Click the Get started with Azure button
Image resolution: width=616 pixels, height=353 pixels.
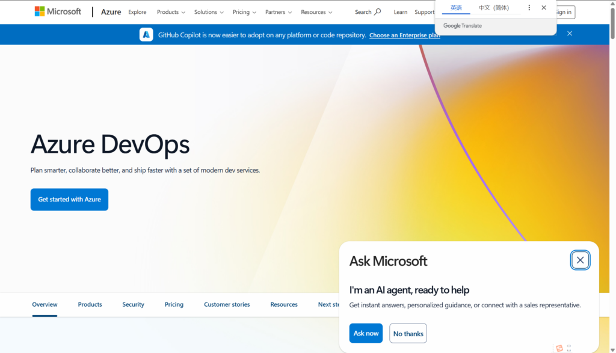[69, 200]
